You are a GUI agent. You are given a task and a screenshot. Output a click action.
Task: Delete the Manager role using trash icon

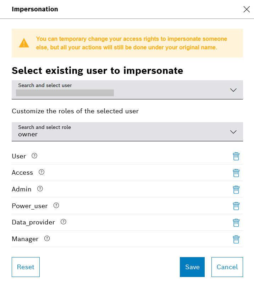pos(236,239)
